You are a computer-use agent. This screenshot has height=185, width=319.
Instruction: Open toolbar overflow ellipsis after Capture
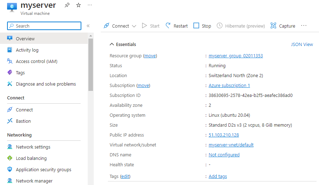(304, 25)
